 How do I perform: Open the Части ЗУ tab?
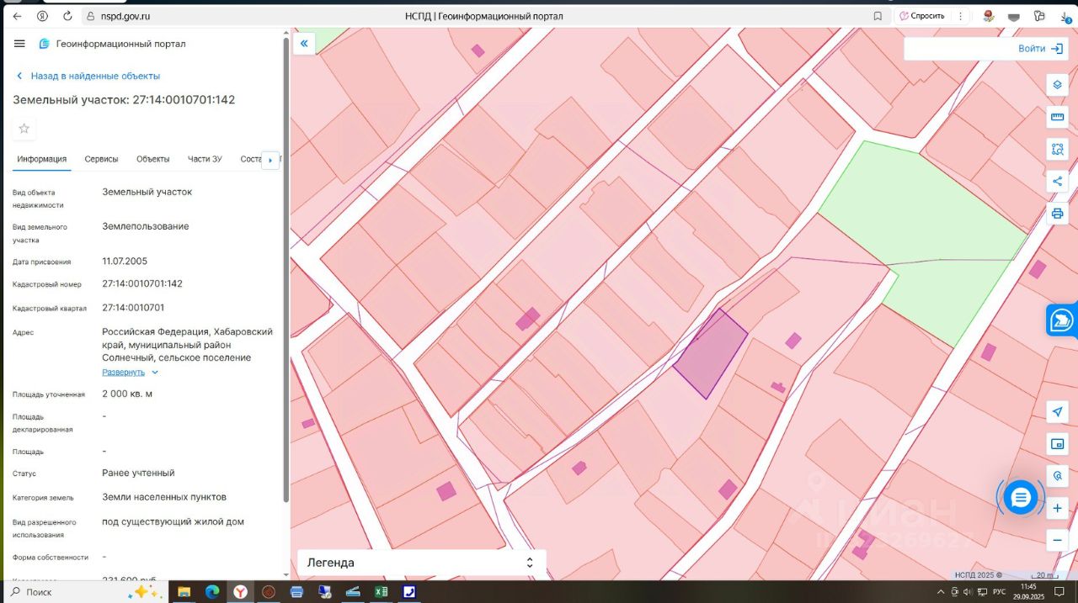pyautogui.click(x=205, y=159)
